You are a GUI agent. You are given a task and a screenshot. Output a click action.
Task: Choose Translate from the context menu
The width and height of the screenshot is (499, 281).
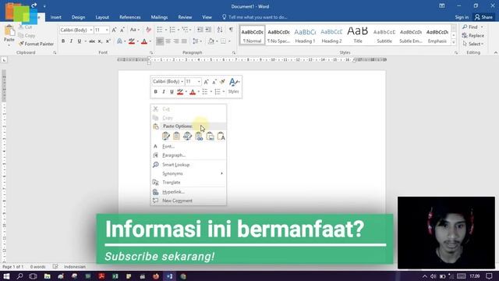(x=189, y=183)
